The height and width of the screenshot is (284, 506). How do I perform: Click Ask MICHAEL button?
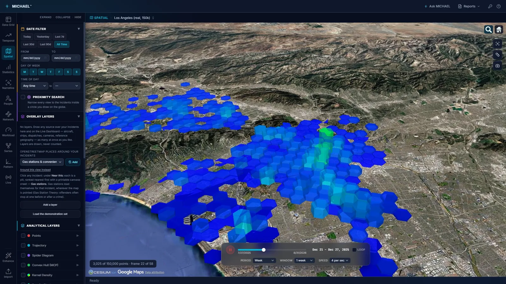pos(437,6)
